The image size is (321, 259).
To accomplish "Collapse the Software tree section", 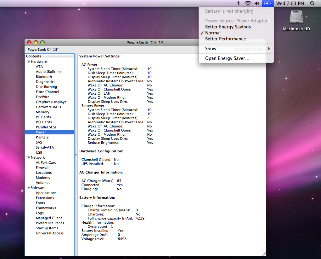I will (x=29, y=188).
